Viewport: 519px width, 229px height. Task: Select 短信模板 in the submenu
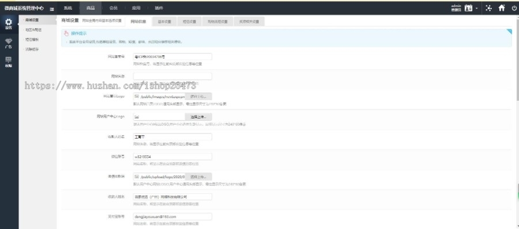pyautogui.click(x=32, y=40)
